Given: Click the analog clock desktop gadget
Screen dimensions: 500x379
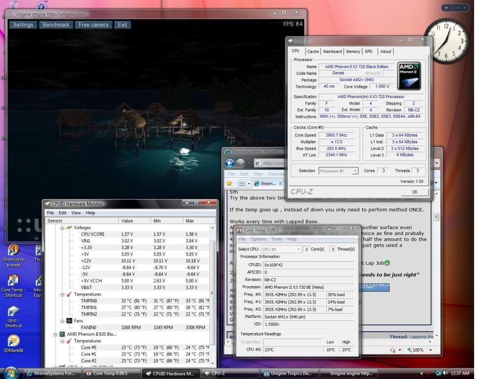Looking at the screenshot, I should pyautogui.click(x=447, y=41).
